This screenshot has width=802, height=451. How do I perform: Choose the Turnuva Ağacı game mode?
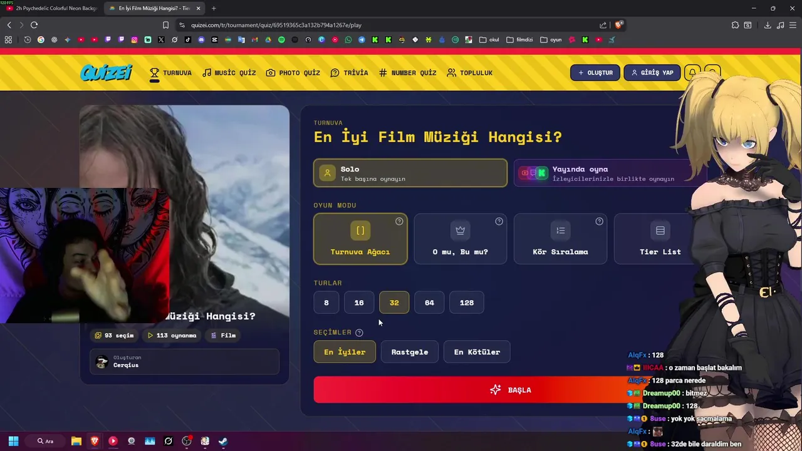[x=360, y=239]
